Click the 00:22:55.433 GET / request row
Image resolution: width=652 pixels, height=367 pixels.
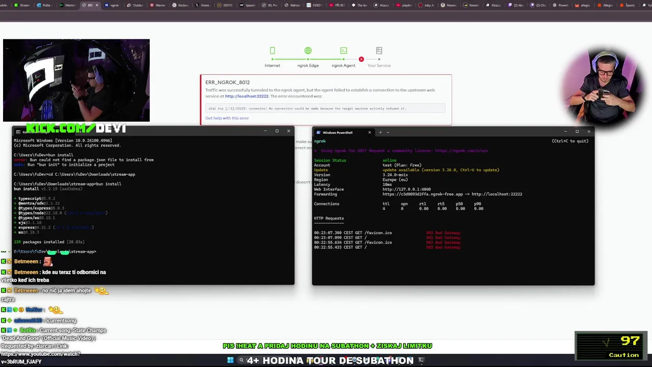[387, 247]
